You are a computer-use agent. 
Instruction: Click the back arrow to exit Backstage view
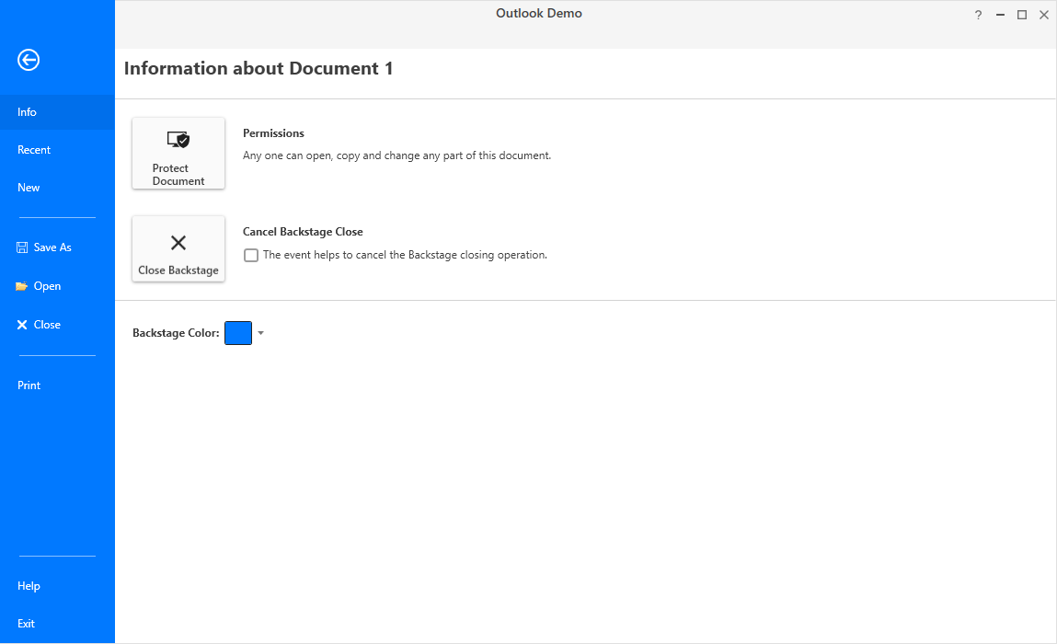[28, 60]
